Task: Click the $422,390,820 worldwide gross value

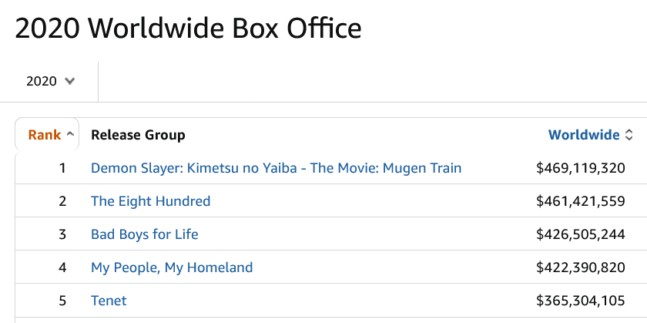Action: 580,267
